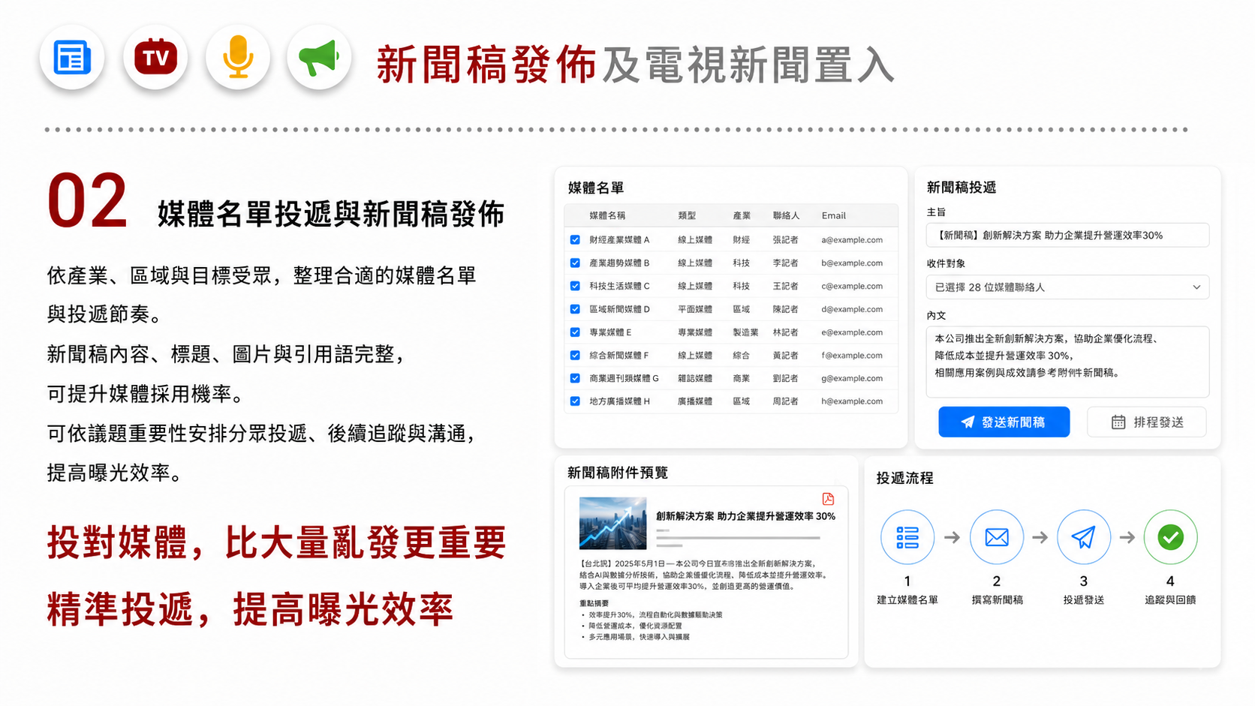The height and width of the screenshot is (706, 1255).
Task: Click the 發送新聞稿 send button
Action: click(1004, 422)
